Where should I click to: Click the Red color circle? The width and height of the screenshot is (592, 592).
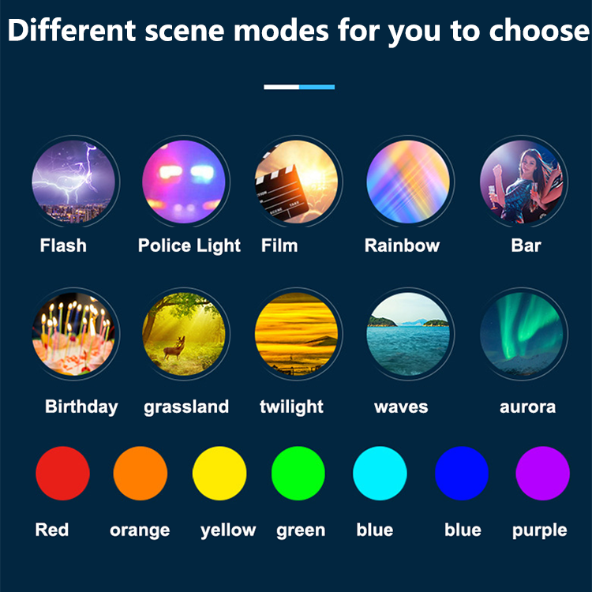[x=62, y=474]
